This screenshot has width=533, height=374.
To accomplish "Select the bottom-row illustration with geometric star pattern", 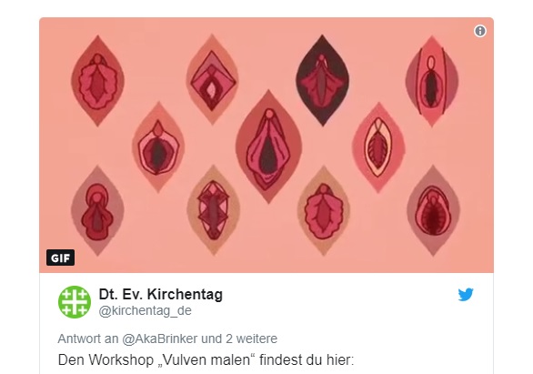I will click(214, 210).
